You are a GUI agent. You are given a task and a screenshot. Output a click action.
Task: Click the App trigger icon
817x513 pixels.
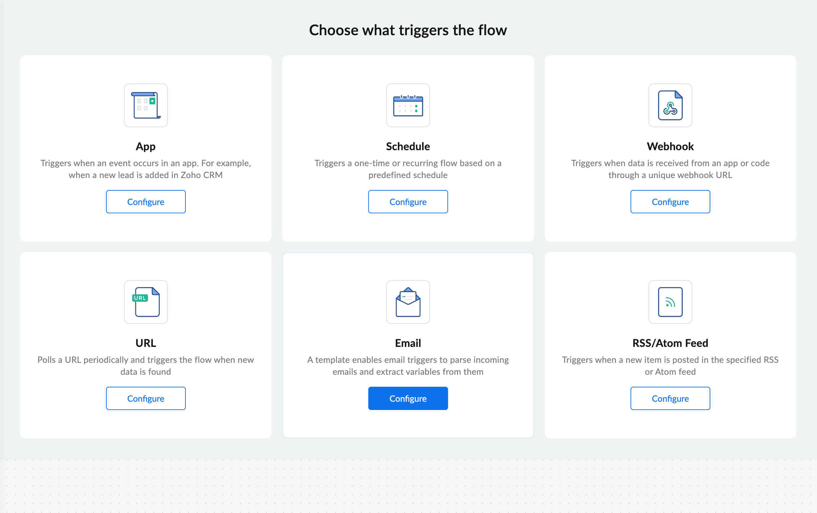pos(146,105)
